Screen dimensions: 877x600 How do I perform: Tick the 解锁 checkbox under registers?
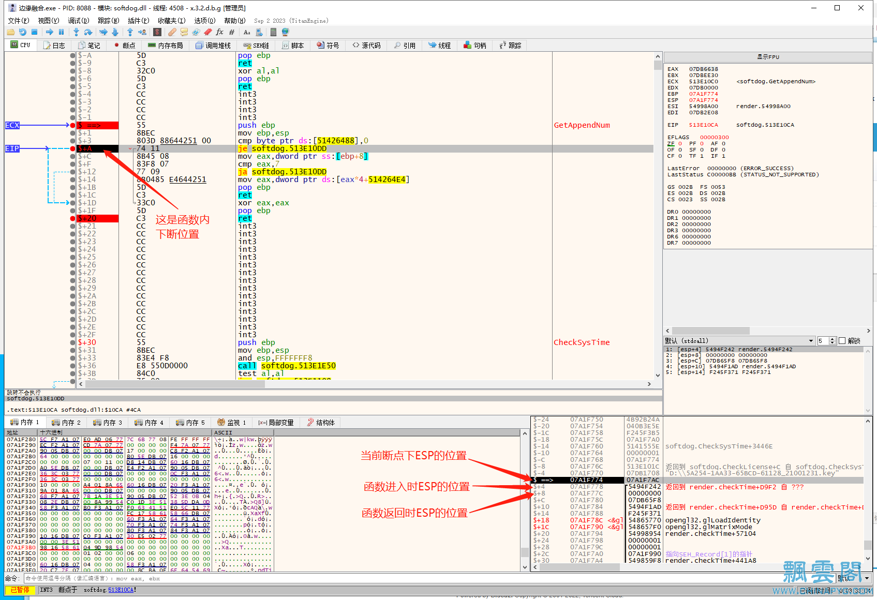(x=842, y=341)
